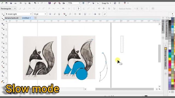This screenshot has width=175, height=98.
Task: Toggle italic text formatting
Action: click(x=55, y=14)
